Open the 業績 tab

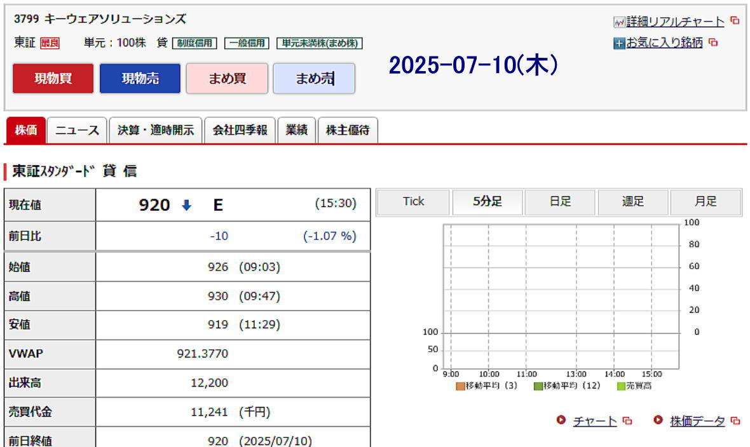point(297,130)
